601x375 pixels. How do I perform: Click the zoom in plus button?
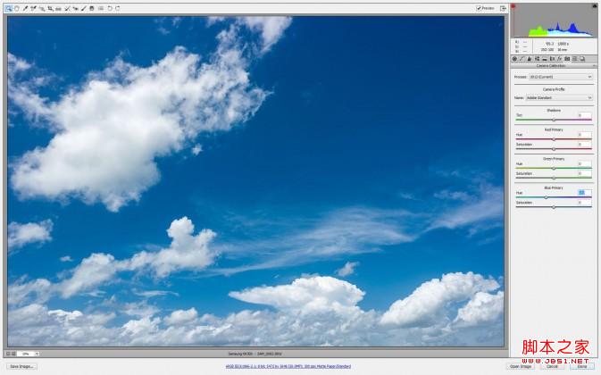[x=13, y=354]
